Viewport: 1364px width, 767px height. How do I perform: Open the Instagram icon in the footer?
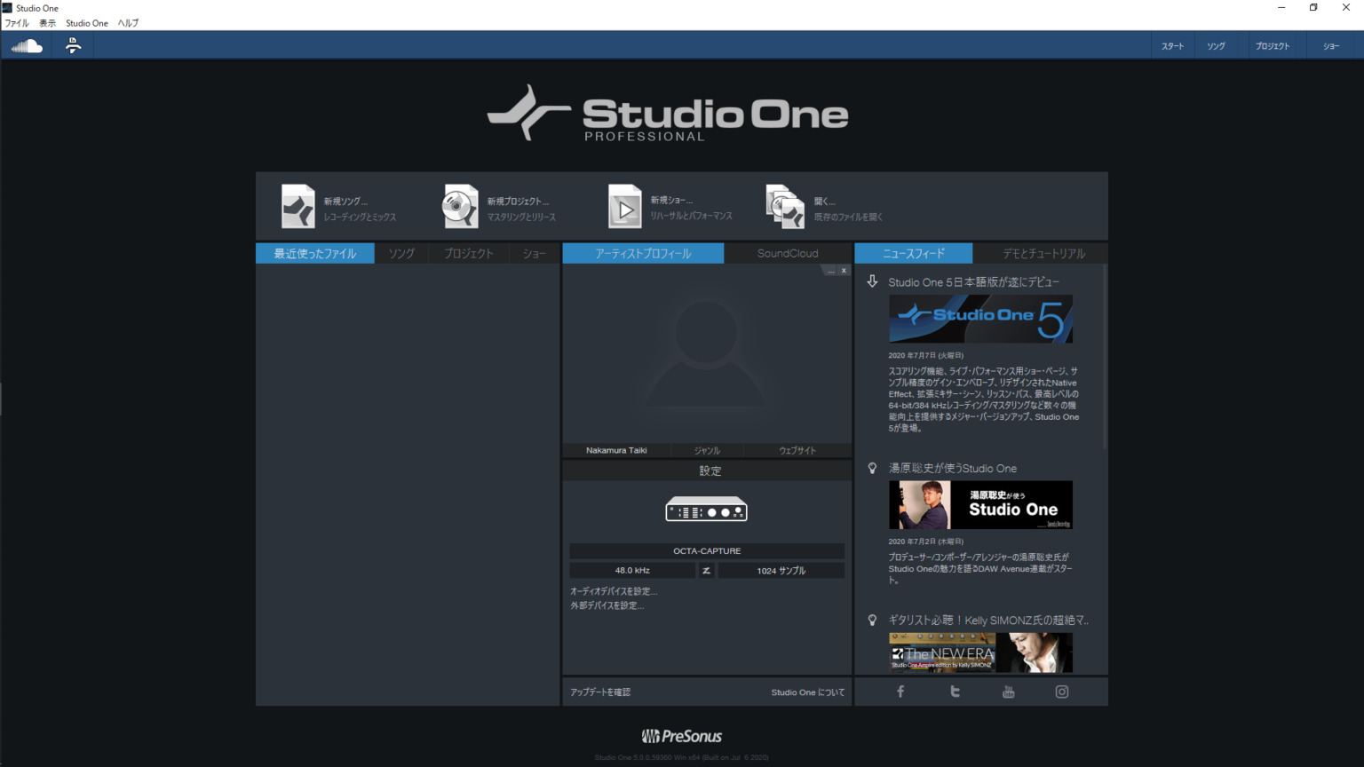[x=1061, y=692]
